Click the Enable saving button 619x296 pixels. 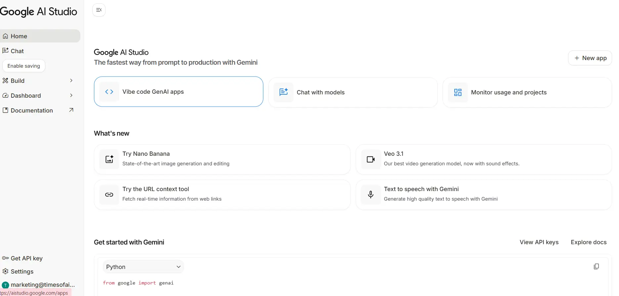(x=24, y=66)
